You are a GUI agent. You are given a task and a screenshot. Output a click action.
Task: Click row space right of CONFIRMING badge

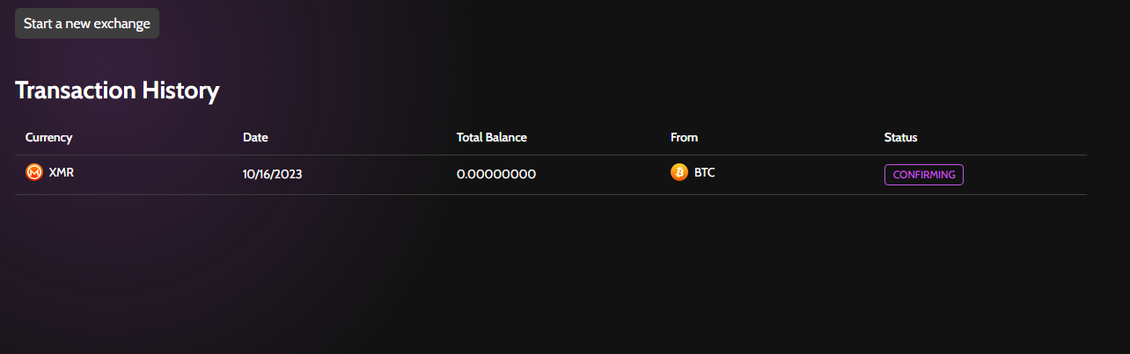(x=1025, y=175)
